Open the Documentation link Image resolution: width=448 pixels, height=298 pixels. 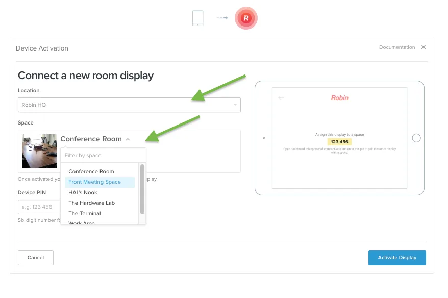point(397,47)
